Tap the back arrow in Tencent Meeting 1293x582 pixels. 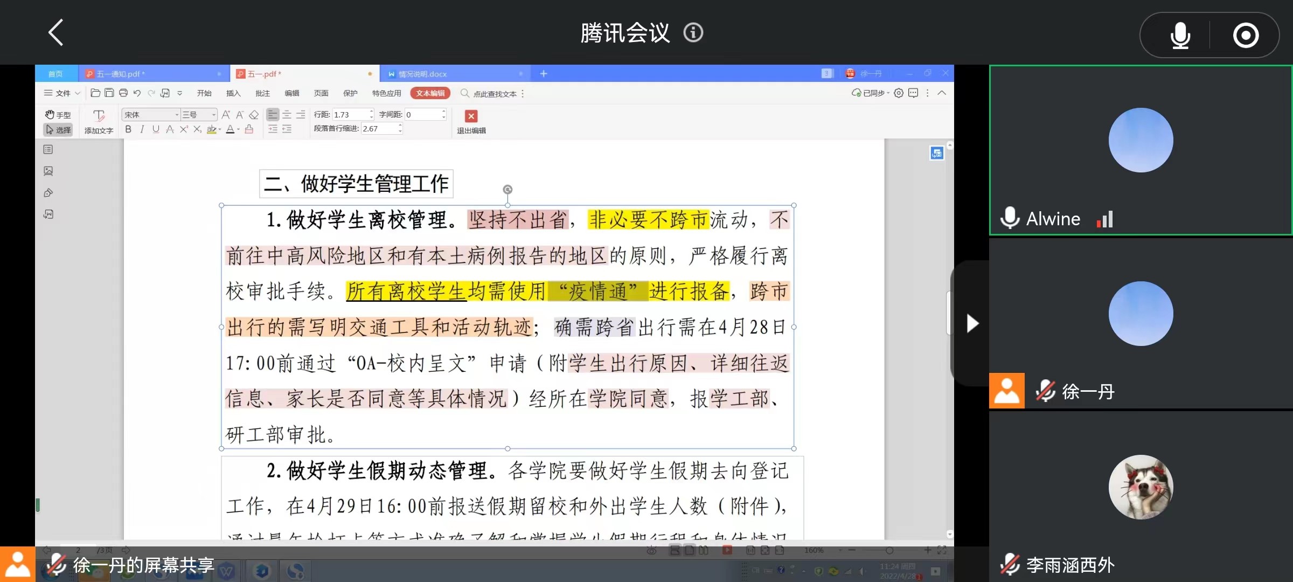[x=56, y=32]
